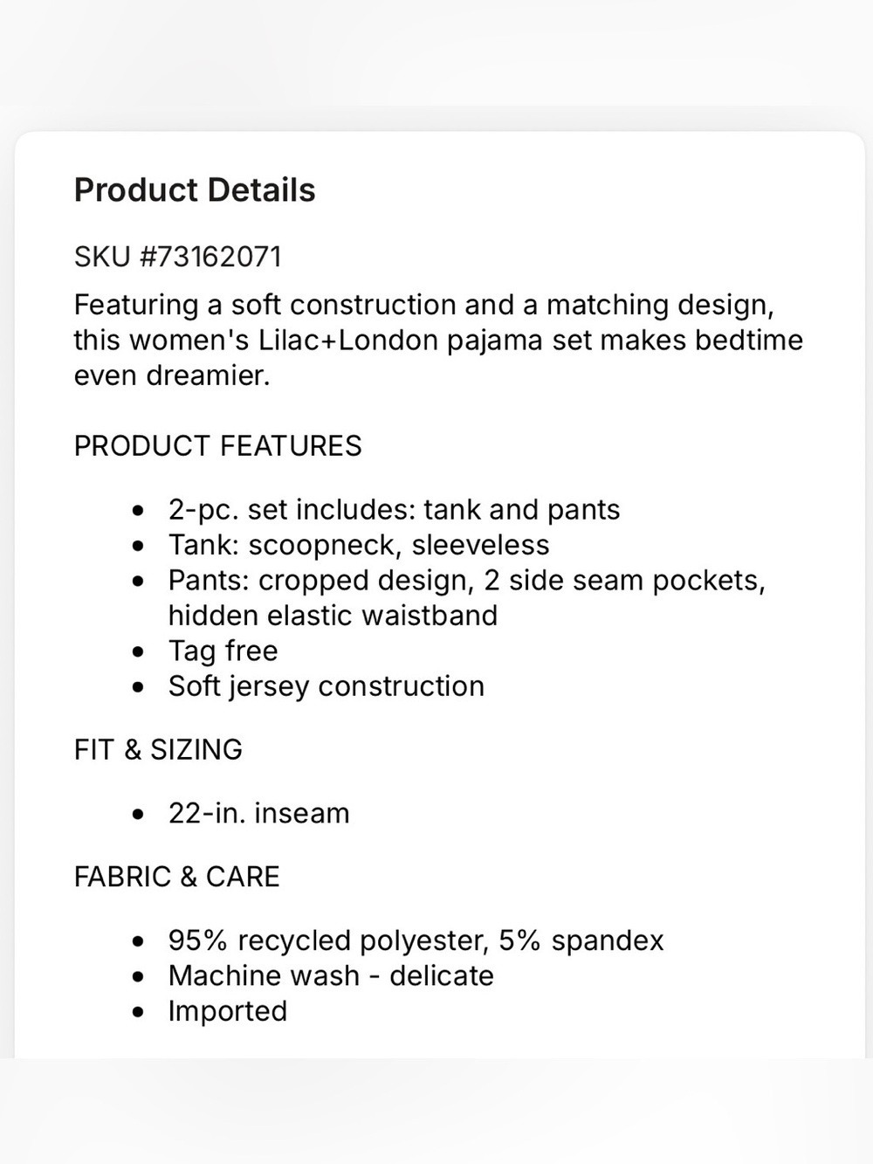Select the 'Tag free' bullet item
The image size is (873, 1164).
(x=223, y=651)
